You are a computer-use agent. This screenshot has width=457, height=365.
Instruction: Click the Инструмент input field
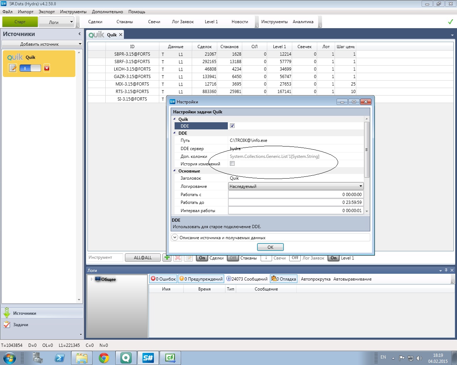105,258
